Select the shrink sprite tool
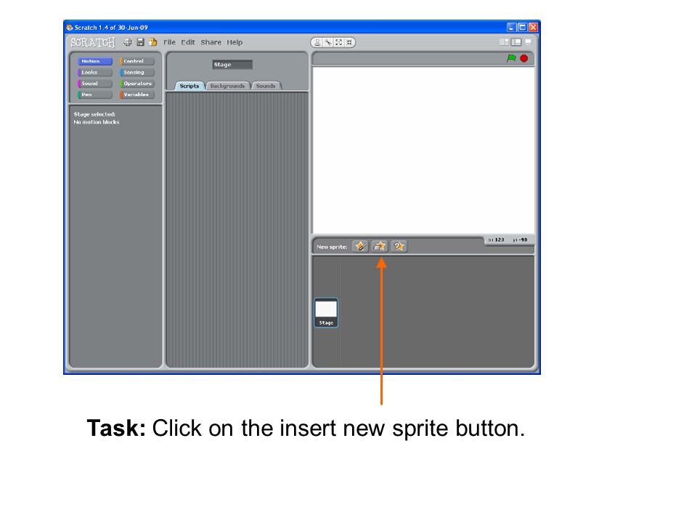The height and width of the screenshot is (523, 697). tap(349, 42)
